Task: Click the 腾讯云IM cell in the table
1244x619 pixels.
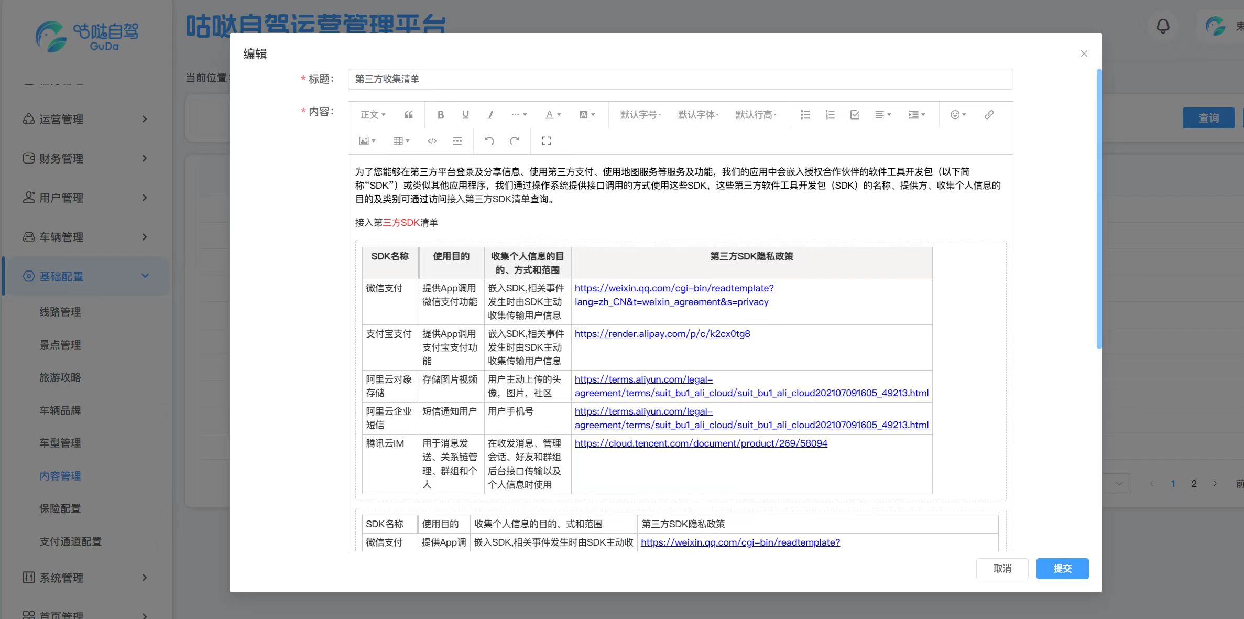Action: coord(390,464)
